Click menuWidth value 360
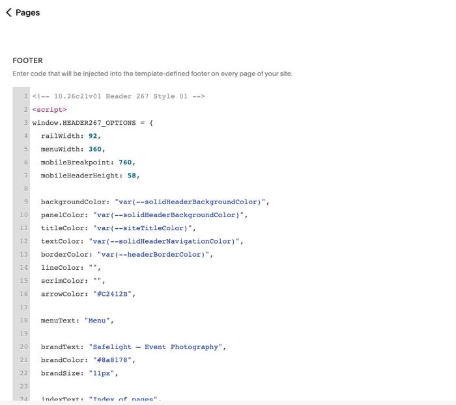This screenshot has width=456, height=405. pos(95,149)
